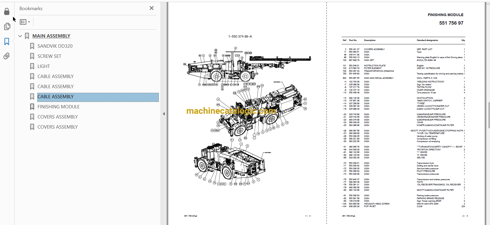490x225 pixels.
Task: Navigate to the FINISHING MODULE bookmark
Action: click(59, 107)
